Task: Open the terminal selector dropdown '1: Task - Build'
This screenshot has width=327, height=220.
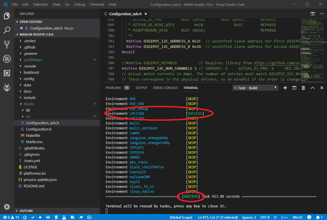Action: point(255,88)
